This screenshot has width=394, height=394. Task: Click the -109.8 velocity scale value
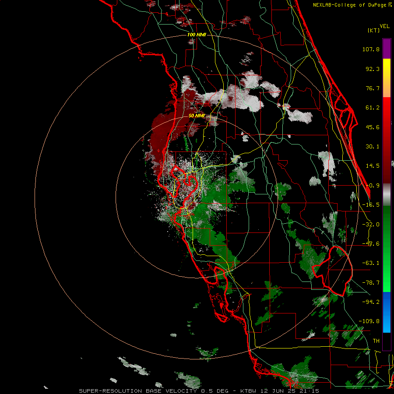click(x=369, y=321)
